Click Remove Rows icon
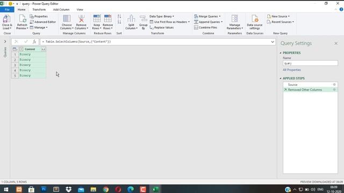 (107, 19)
